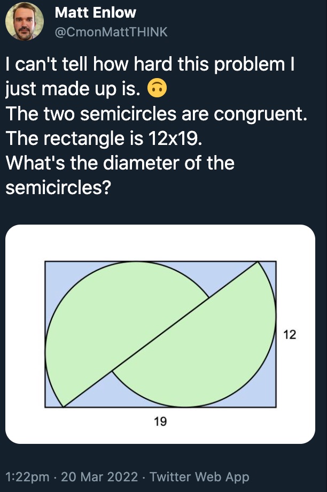Click the "What's the diameter of the" line
This screenshot has height=492, width=327.
(x=120, y=162)
